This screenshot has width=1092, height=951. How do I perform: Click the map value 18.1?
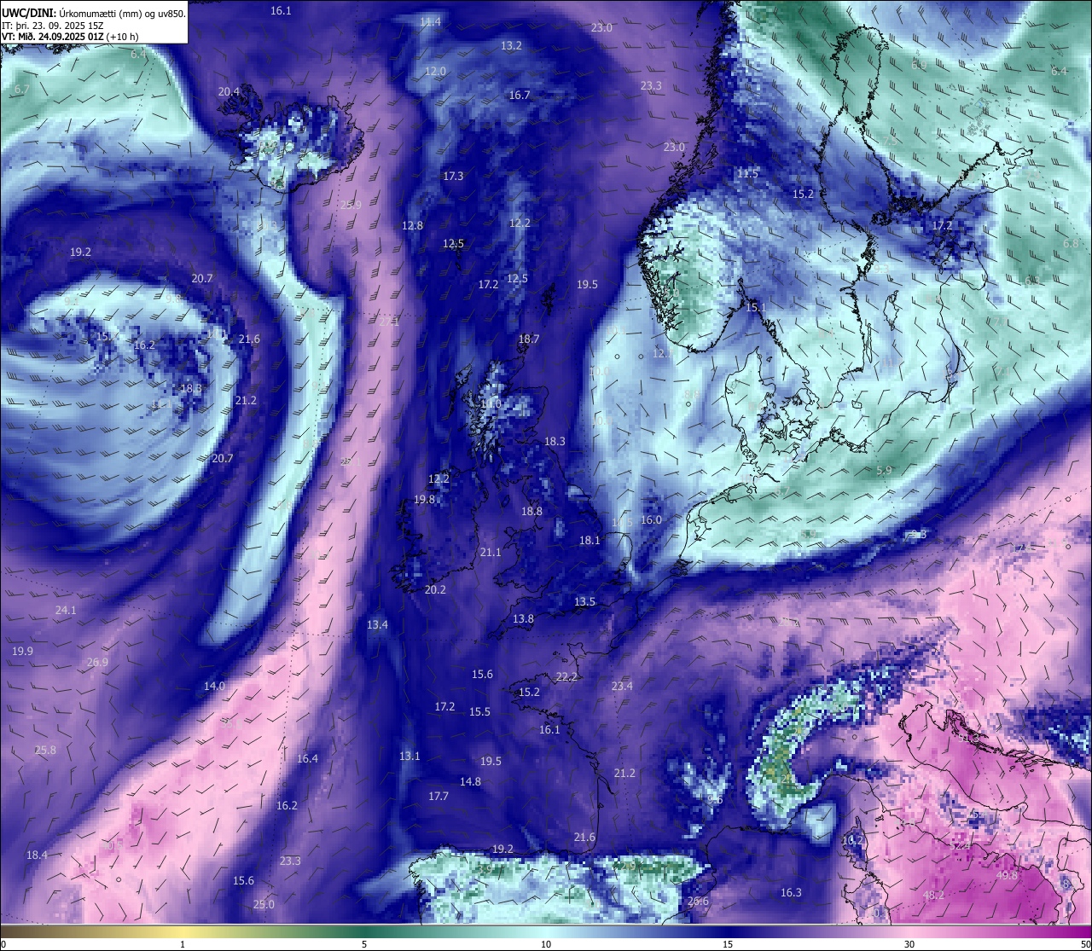pyautogui.click(x=590, y=540)
